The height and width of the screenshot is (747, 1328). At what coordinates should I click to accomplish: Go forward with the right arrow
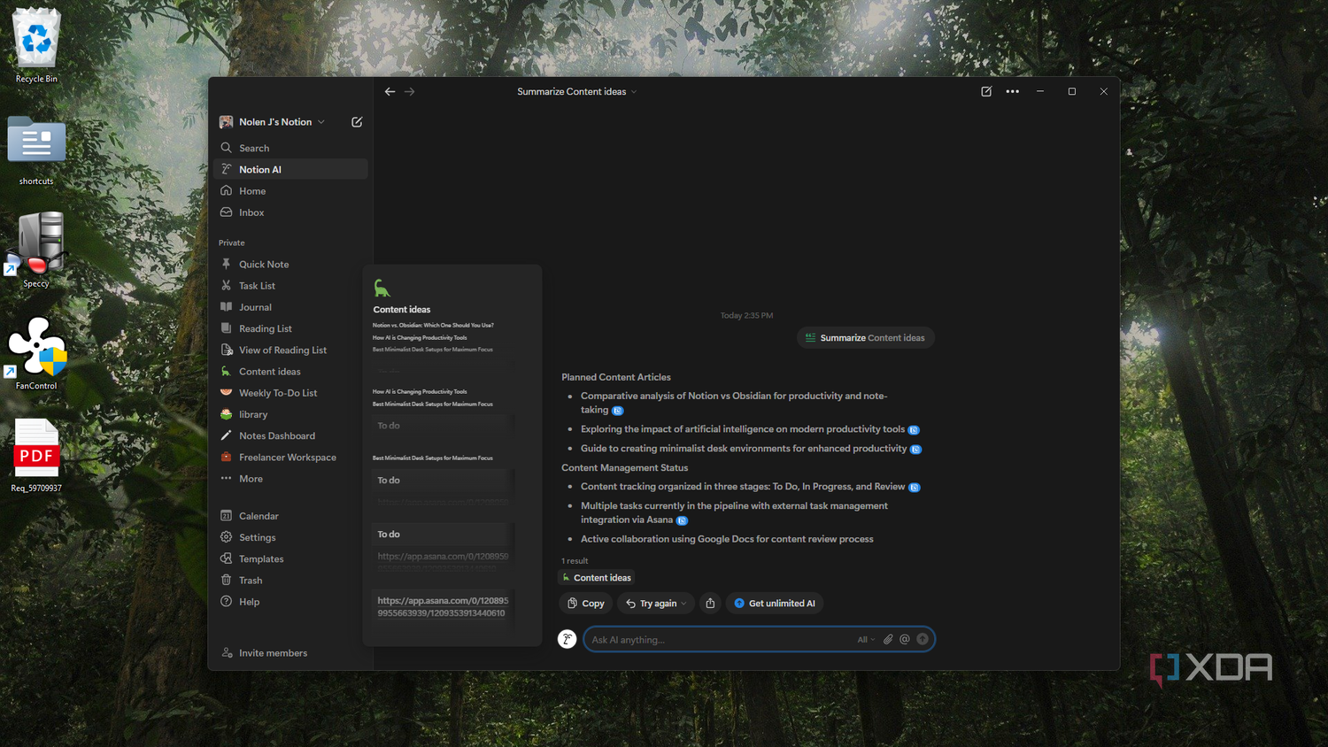coord(409,91)
